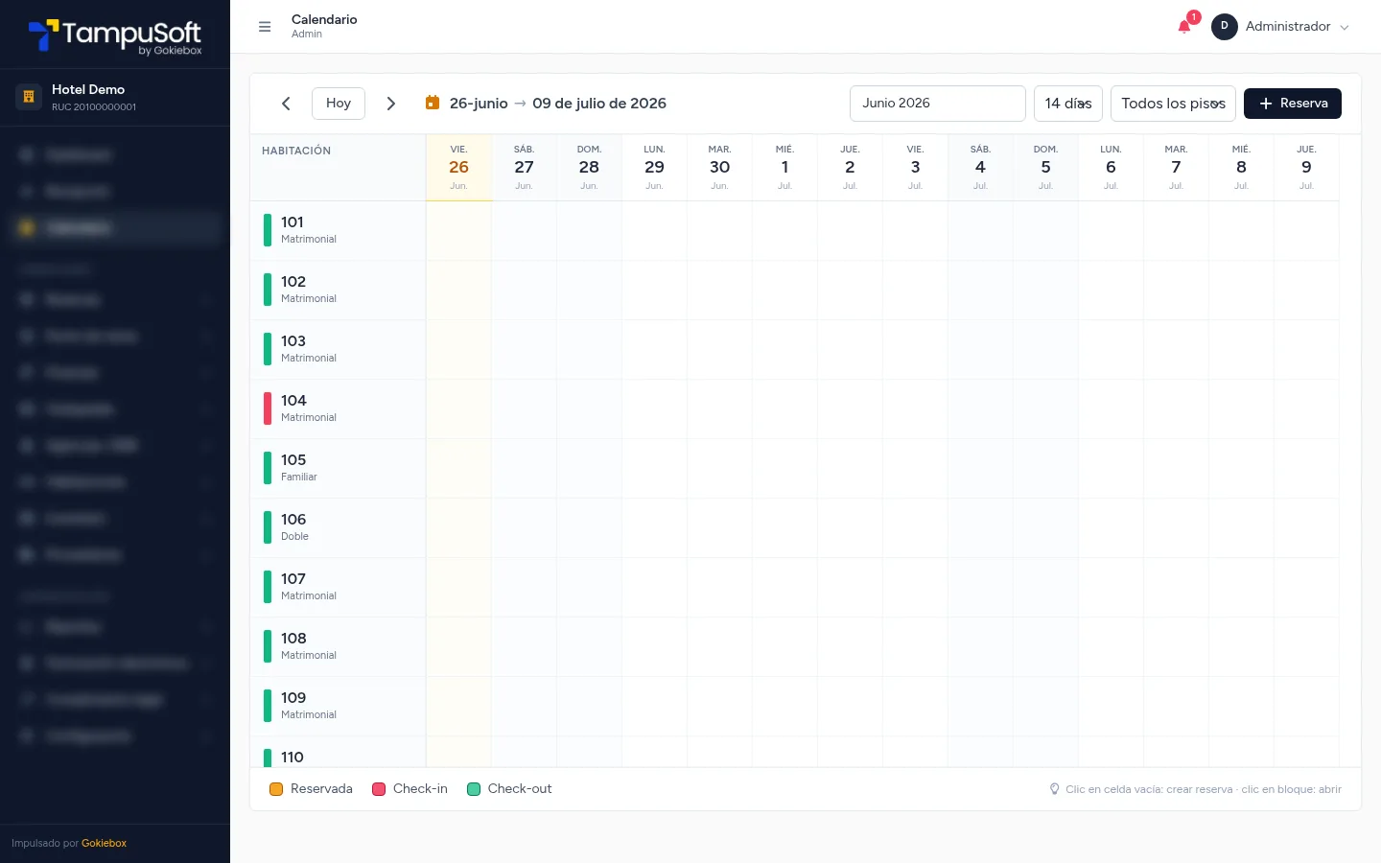The image size is (1381, 863).
Task: Click the Reservada orange legend swatch
Action: pos(276,789)
